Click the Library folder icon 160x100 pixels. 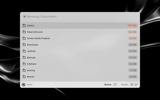[24, 25]
